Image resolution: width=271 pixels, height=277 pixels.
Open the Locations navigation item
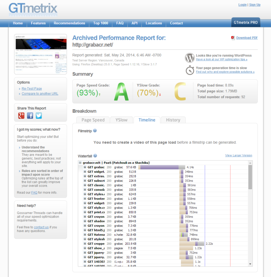154,23
